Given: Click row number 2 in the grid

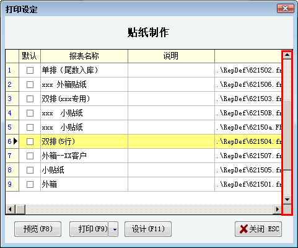Looking at the screenshot, I should (12, 84).
